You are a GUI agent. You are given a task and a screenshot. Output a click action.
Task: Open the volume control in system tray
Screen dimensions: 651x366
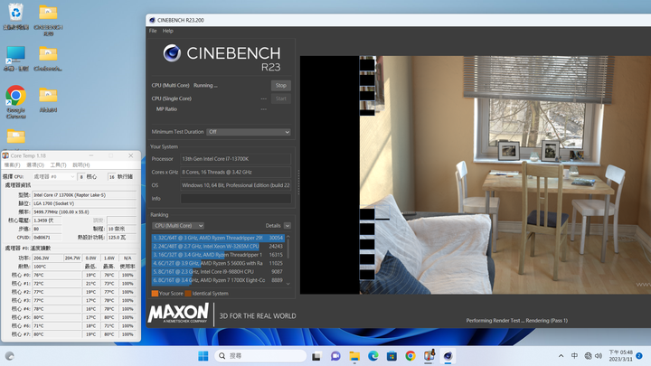[599, 356]
